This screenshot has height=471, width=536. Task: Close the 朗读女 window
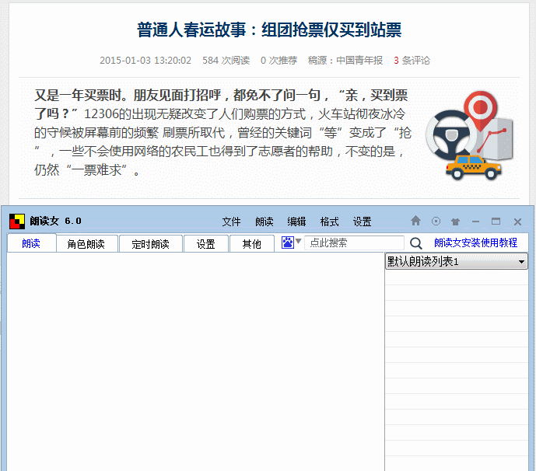[x=517, y=222]
